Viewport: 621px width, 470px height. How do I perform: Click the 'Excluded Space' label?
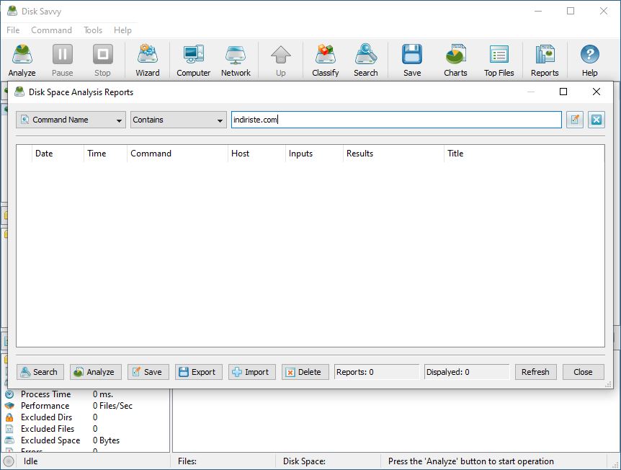(50, 440)
